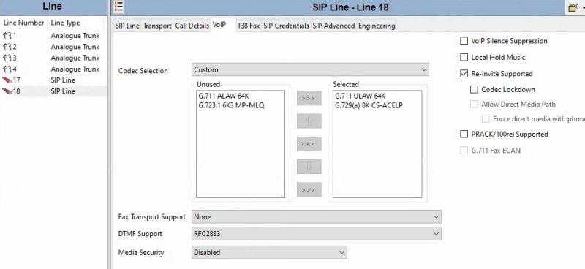Select Analogue Trunk line 4 icon
Image resolution: width=585 pixels, height=269 pixels.
tap(7, 69)
